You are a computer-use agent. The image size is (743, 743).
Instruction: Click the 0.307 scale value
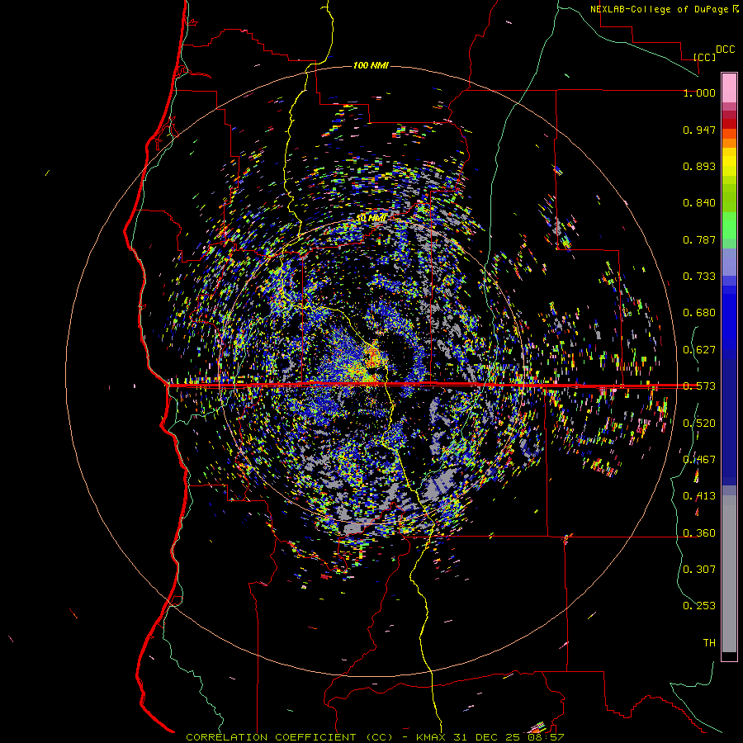pyautogui.click(x=699, y=570)
